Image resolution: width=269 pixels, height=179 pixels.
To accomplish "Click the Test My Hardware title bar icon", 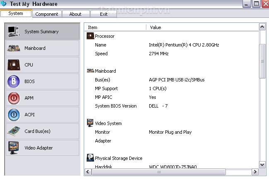I will click(3, 3).
